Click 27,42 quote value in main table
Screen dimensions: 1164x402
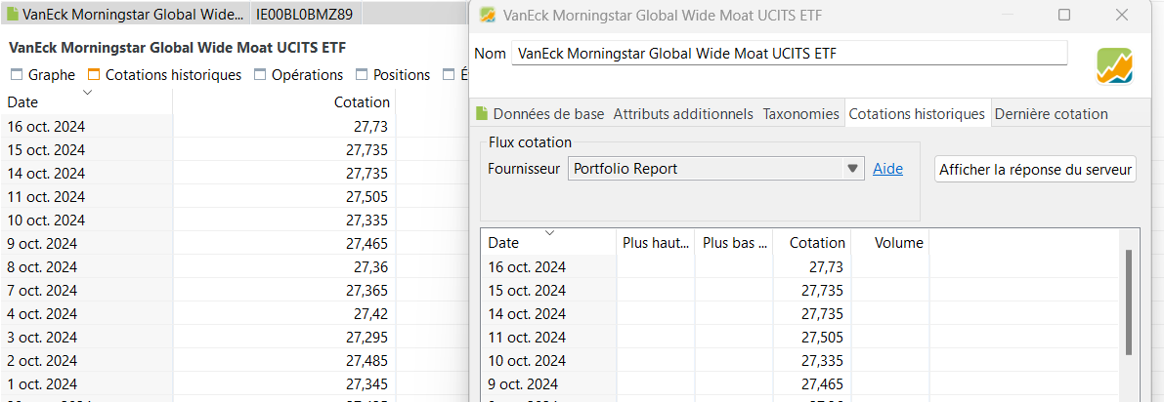[x=370, y=314]
